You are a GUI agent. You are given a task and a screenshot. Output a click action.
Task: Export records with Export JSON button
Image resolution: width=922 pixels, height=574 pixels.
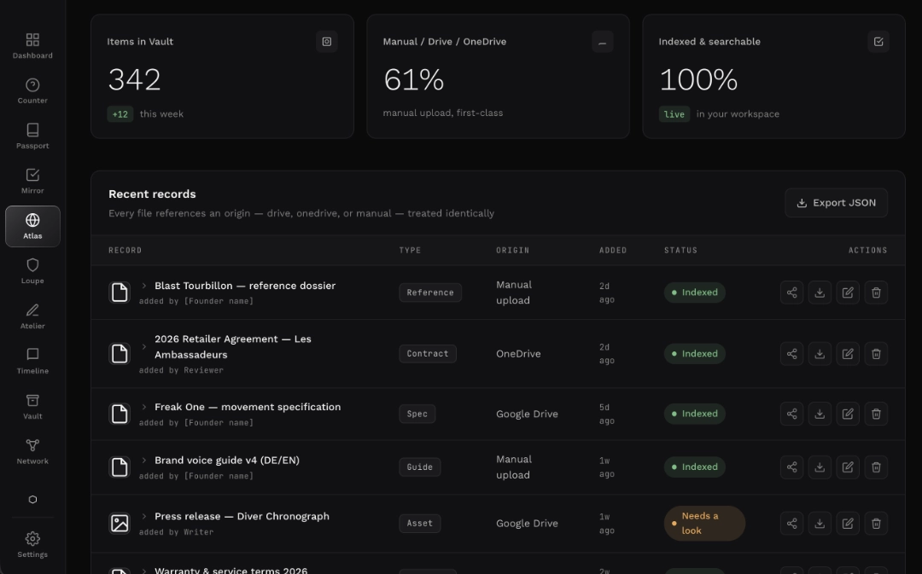click(836, 203)
